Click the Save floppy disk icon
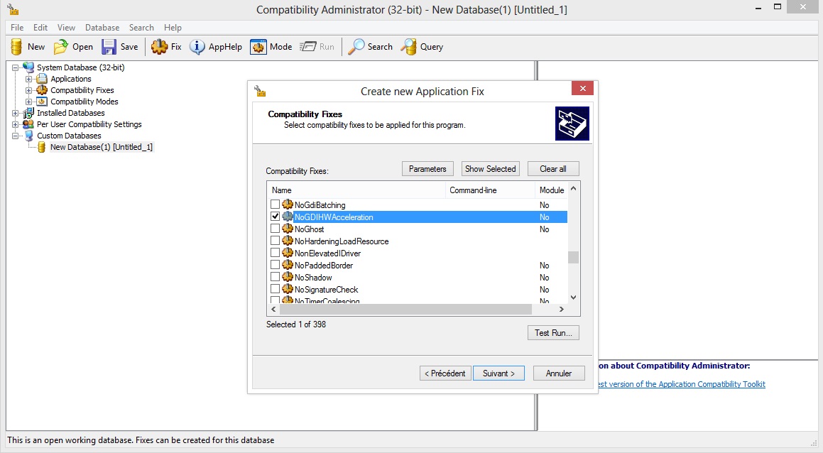The image size is (823, 453). (x=109, y=47)
